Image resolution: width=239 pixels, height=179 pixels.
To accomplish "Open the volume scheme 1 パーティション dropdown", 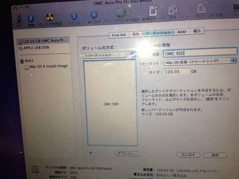I will tap(110, 55).
